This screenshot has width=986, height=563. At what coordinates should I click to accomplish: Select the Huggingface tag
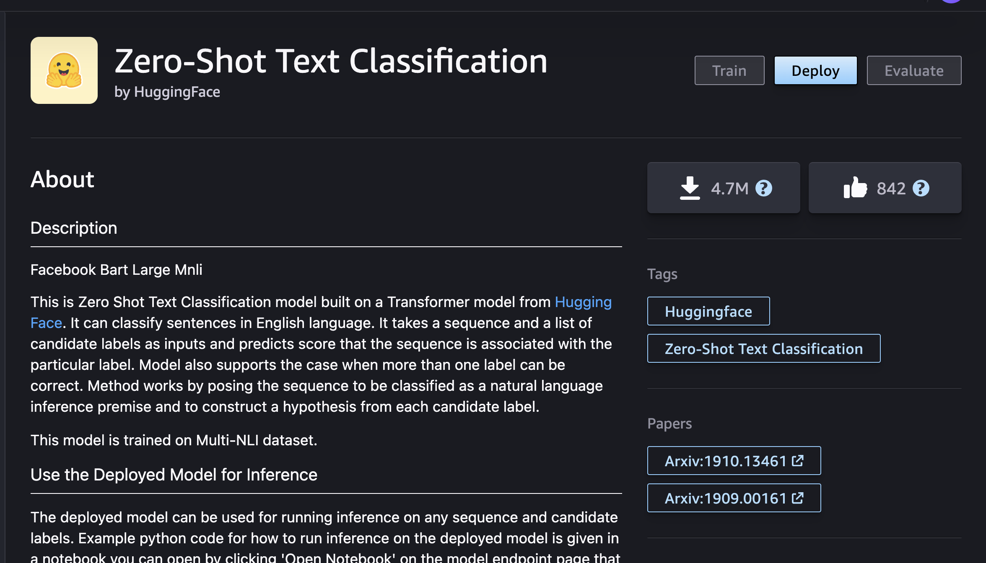point(708,311)
